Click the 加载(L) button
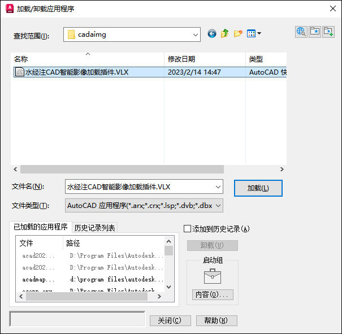Viewport: 342px width, 334px height. [258, 188]
